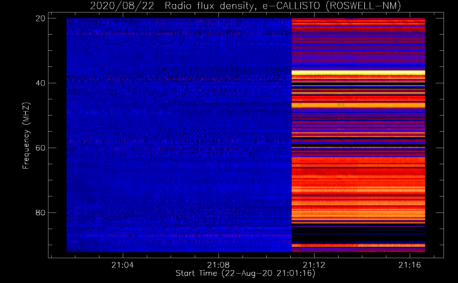Click the frequency tick label '40'
Image resolution: width=458 pixels, height=283 pixels.
pos(41,83)
